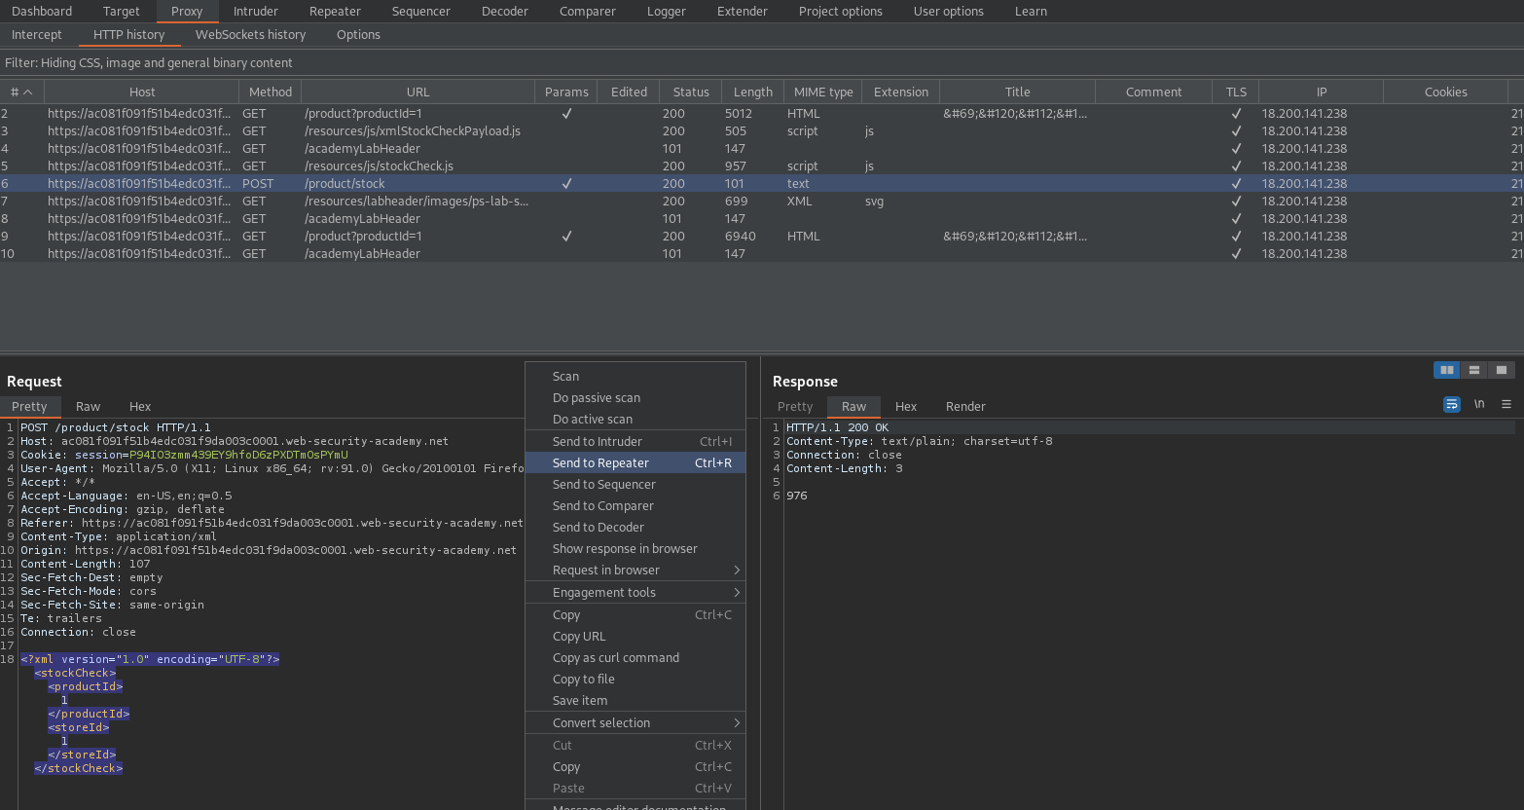Screen dimensions: 1524x810
Task: Open the Extender tab
Action: (743, 12)
